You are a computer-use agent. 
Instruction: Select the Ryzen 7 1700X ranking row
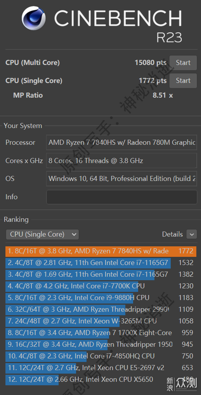point(101,333)
